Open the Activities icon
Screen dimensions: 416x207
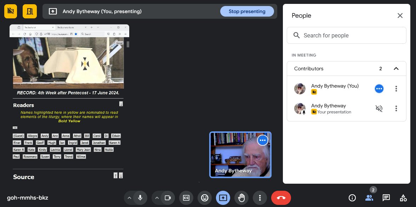(403, 198)
